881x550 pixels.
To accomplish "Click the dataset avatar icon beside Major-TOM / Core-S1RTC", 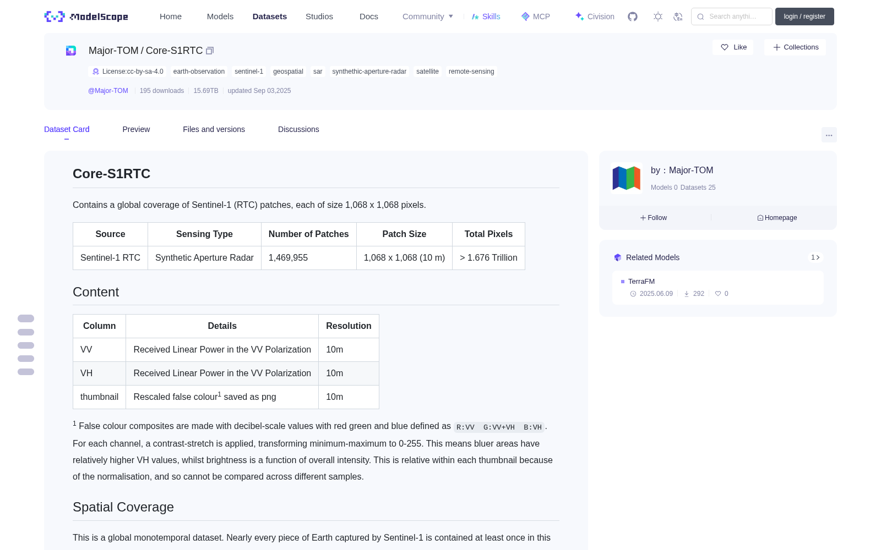I will point(71,51).
